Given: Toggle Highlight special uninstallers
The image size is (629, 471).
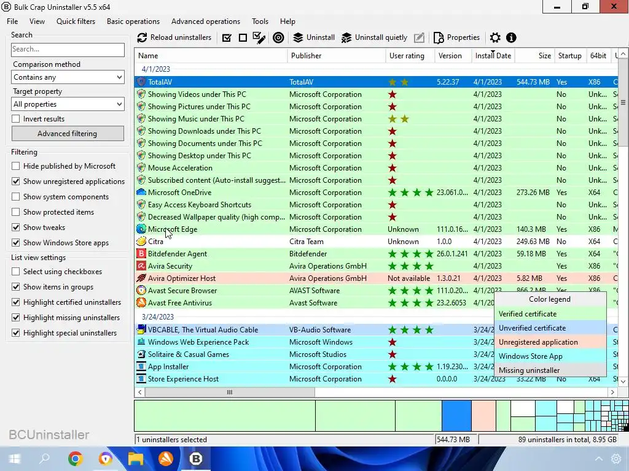Looking at the screenshot, I should [15, 333].
